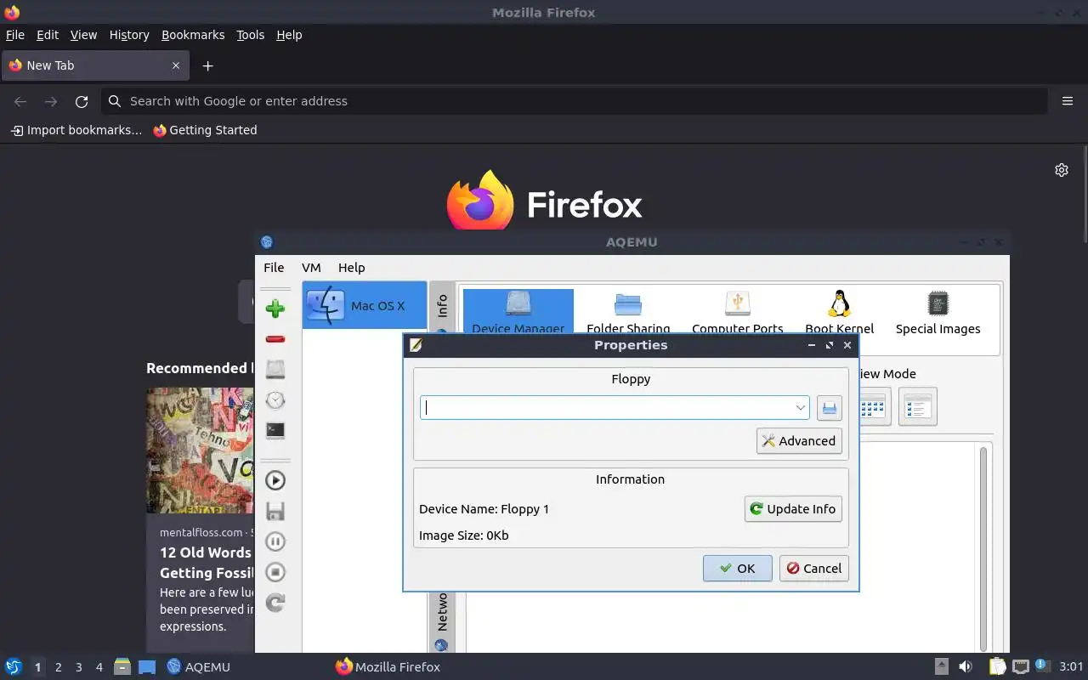Switch to workspace 3 in the taskbar
The width and height of the screenshot is (1088, 680).
(79, 667)
